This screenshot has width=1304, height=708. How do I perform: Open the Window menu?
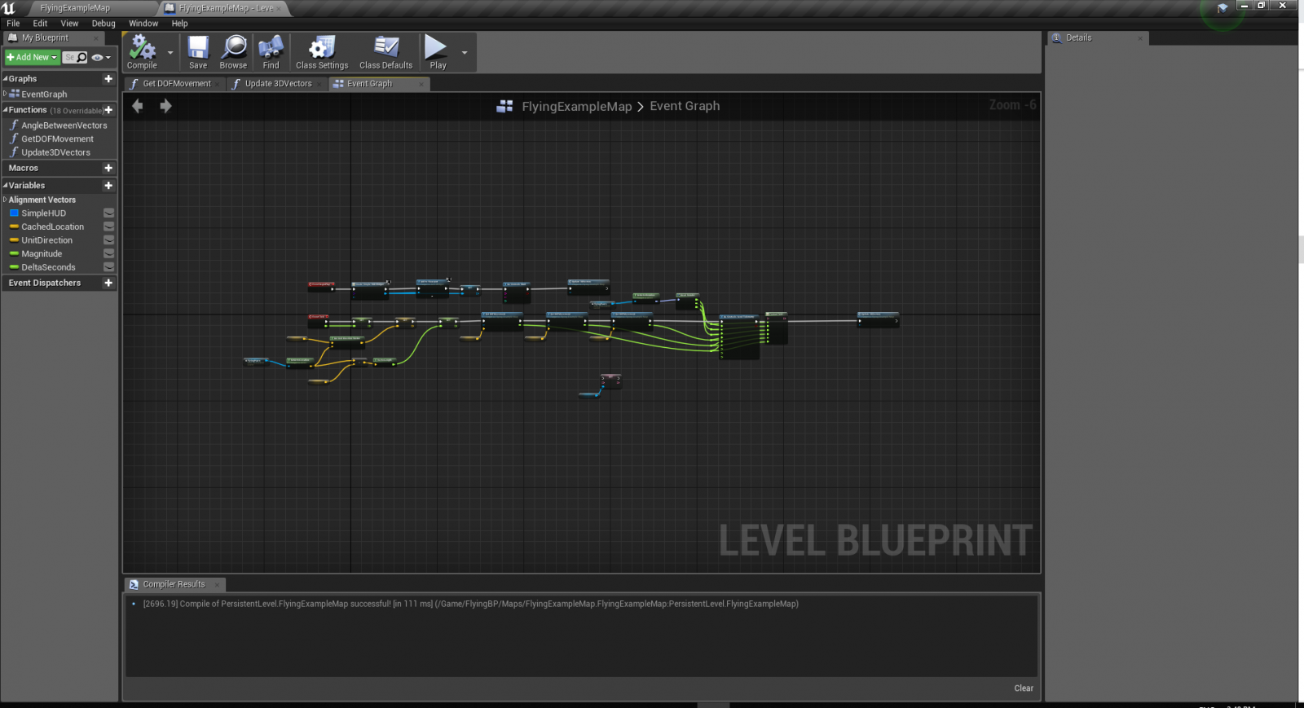tap(143, 24)
